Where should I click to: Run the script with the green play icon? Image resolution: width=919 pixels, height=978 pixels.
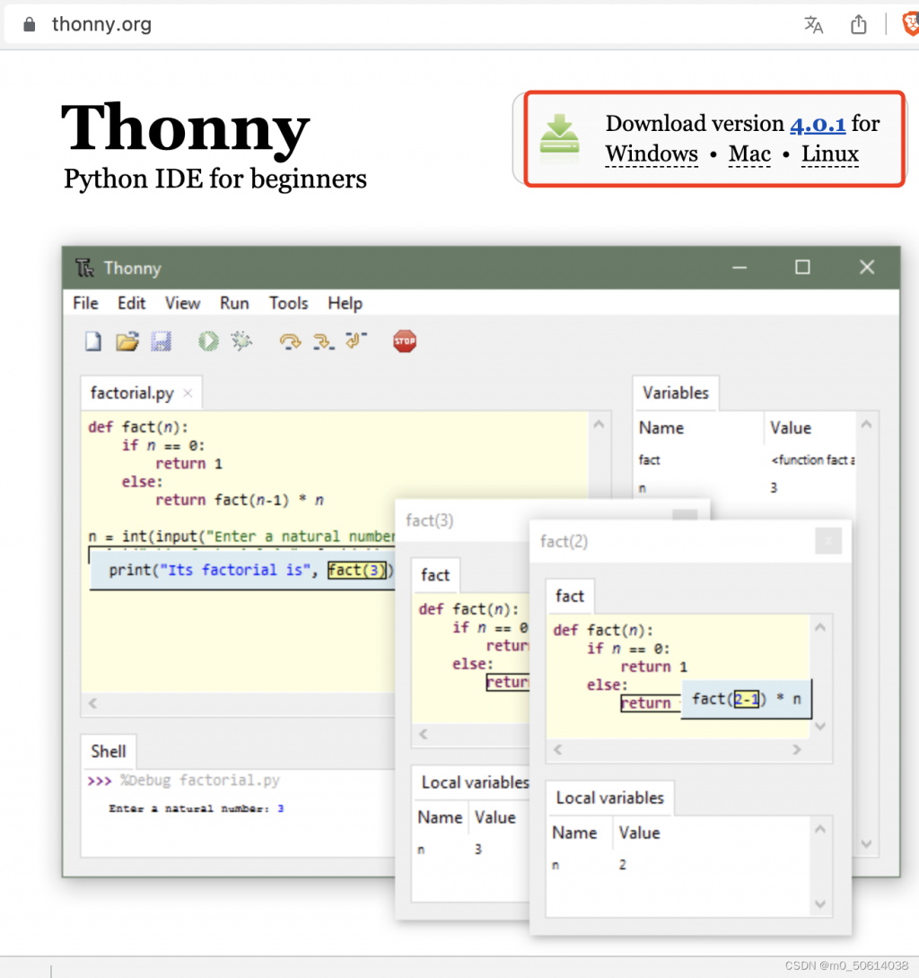tap(208, 341)
